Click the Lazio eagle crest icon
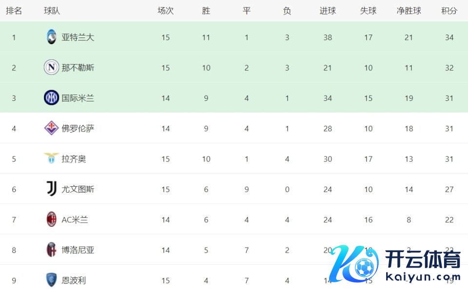Viewport: 468px width, 293px height. coord(51,158)
